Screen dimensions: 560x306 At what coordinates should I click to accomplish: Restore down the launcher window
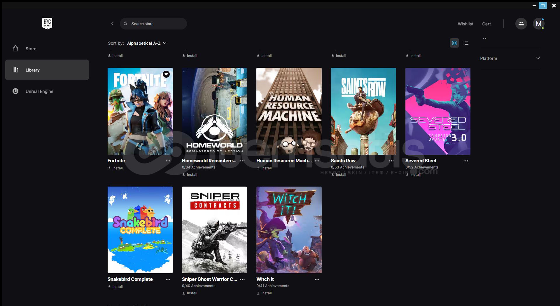(543, 6)
